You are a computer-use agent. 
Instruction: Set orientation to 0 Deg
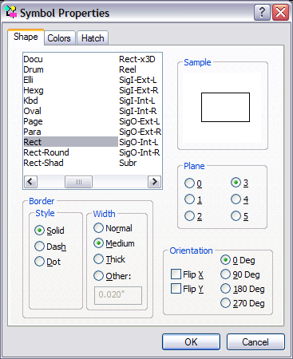238,260
